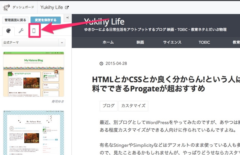The width and height of the screenshot is (240, 155).
Task: Click the clock icon beside post date
Action: tap(101, 64)
